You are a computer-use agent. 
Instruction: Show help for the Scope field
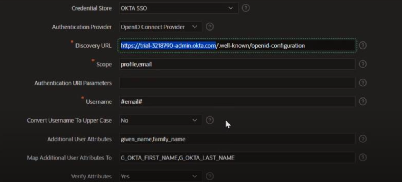363,64
